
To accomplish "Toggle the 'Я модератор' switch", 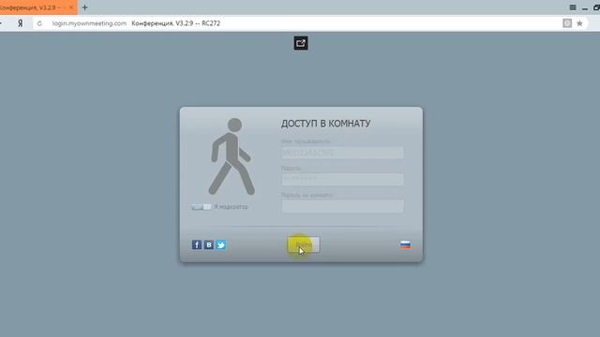I will click(202, 207).
